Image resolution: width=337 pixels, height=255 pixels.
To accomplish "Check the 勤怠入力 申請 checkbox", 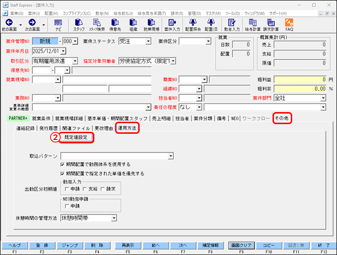I will click(67, 189).
